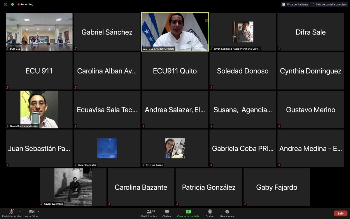Screen dimensions: 350x219
Task: Click Carolina Alban participant name
Action: coord(107,71)
